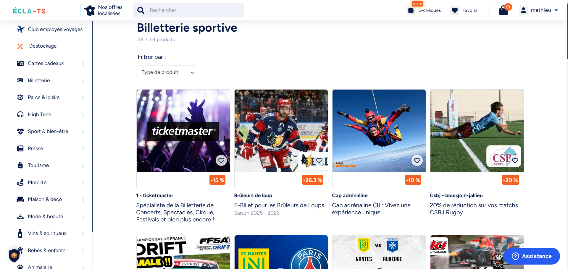Image resolution: width=568 pixels, height=269 pixels.
Task: Open the shopping cart icon
Action: [x=504, y=10]
